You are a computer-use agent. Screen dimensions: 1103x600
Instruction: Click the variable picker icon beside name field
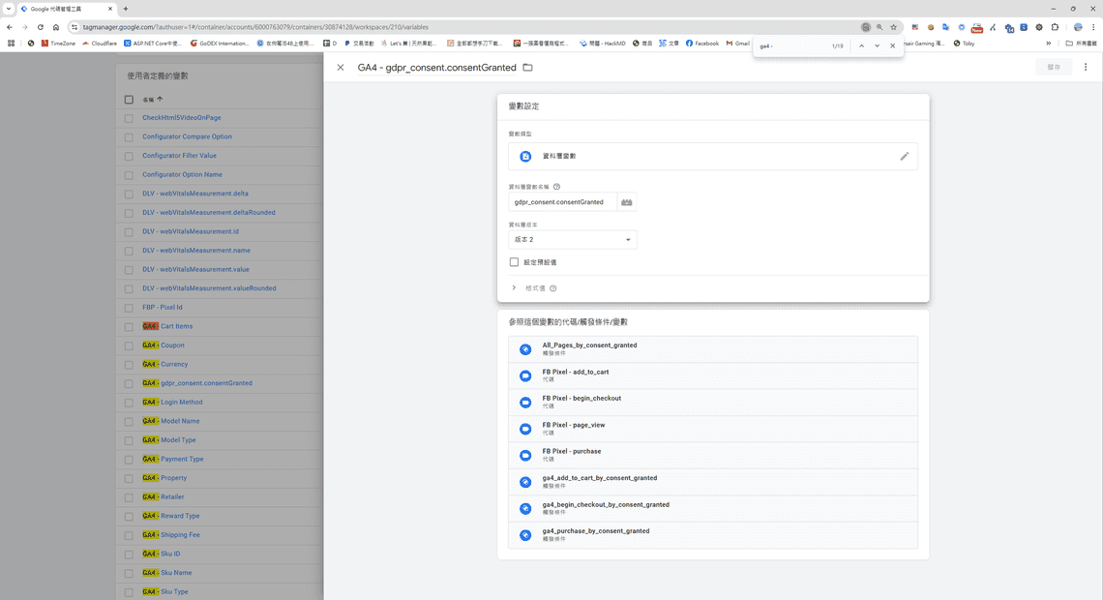click(x=627, y=202)
